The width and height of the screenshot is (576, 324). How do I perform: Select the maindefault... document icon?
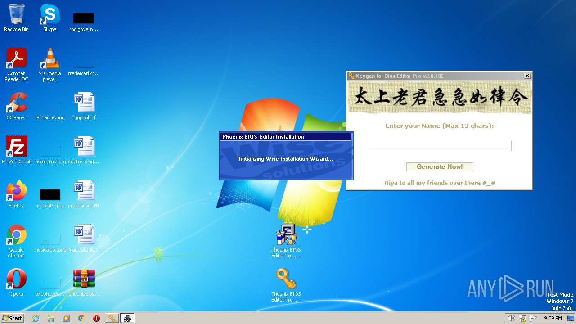[x=84, y=238]
